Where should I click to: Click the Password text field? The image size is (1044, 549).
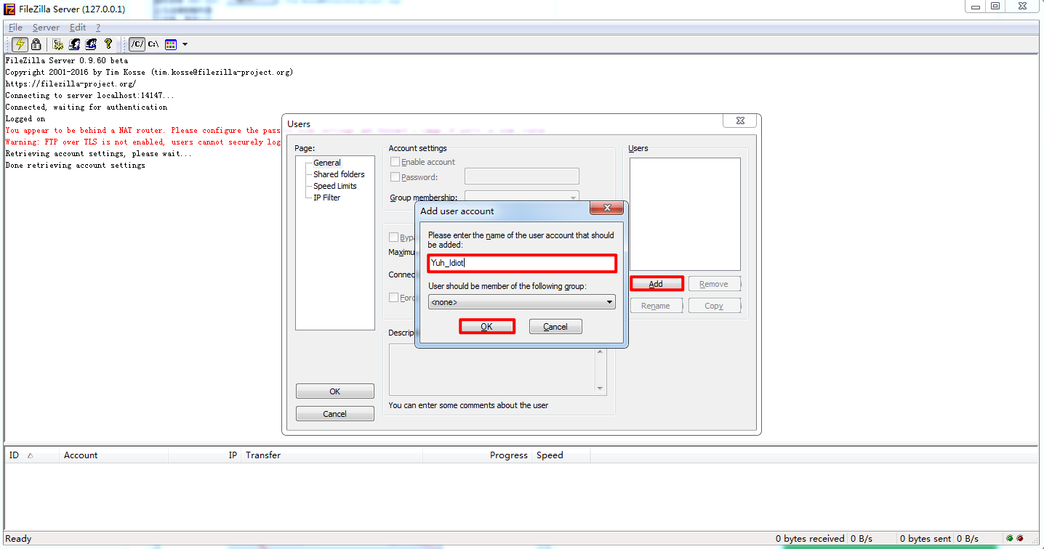(522, 176)
